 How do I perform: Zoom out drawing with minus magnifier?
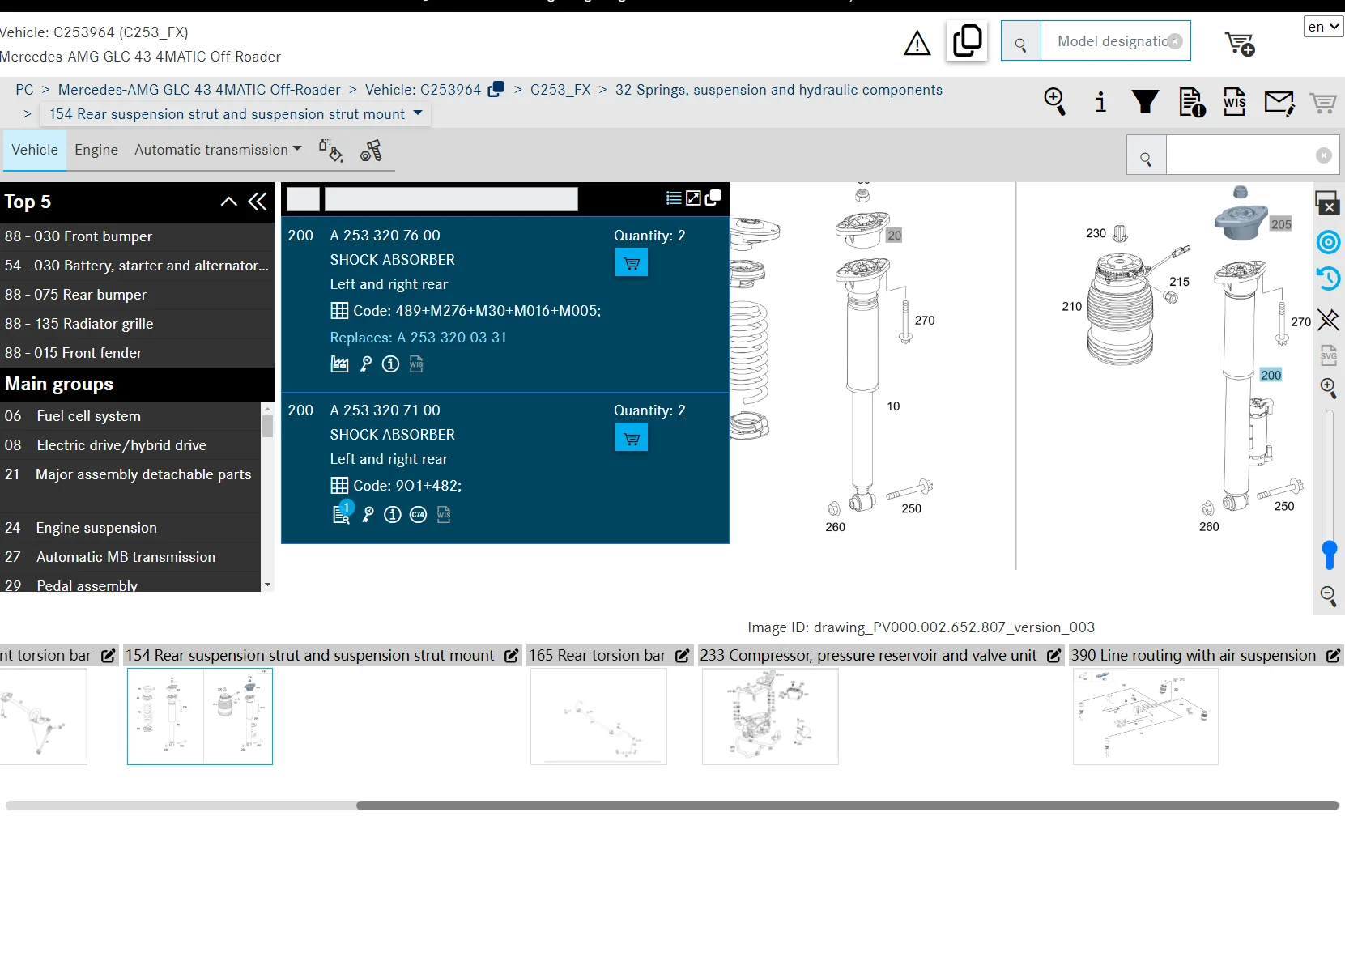pyautogui.click(x=1328, y=597)
